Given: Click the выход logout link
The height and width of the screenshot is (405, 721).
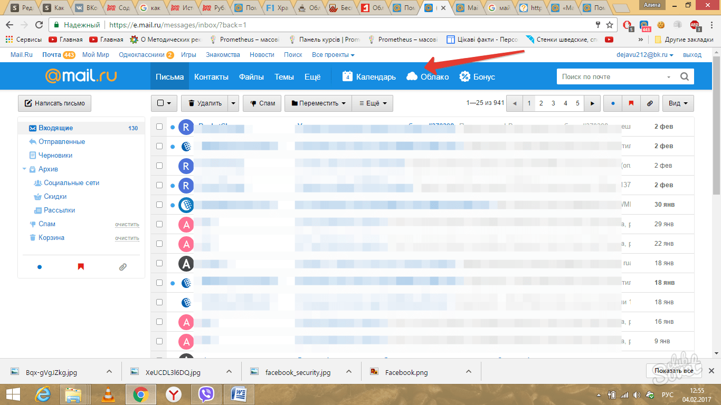Looking at the screenshot, I should tap(692, 55).
